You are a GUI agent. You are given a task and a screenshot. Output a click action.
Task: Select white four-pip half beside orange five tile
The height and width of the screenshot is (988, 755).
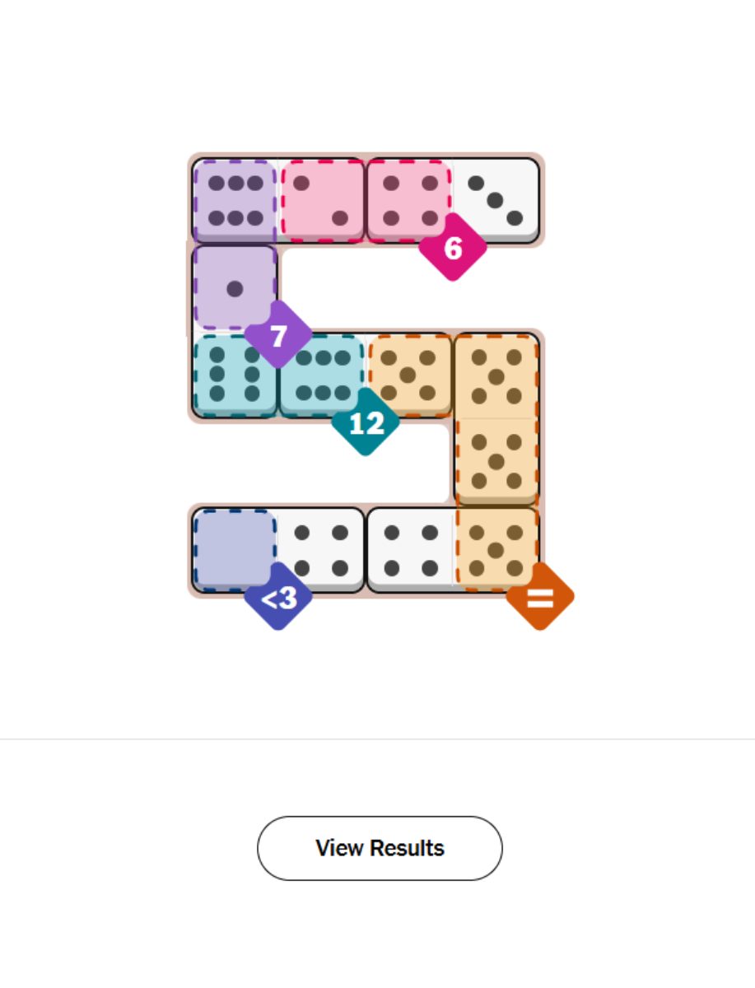point(410,550)
